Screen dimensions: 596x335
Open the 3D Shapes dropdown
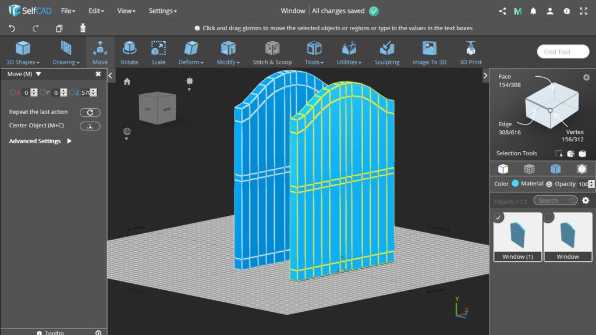click(23, 52)
